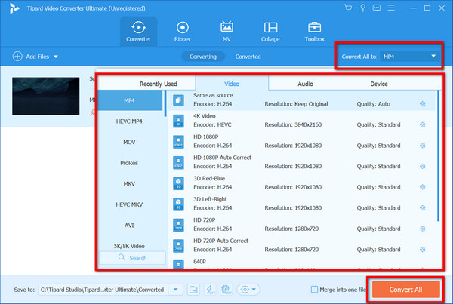Open the Collage module
Screen dimensions: 453x304
(270, 32)
